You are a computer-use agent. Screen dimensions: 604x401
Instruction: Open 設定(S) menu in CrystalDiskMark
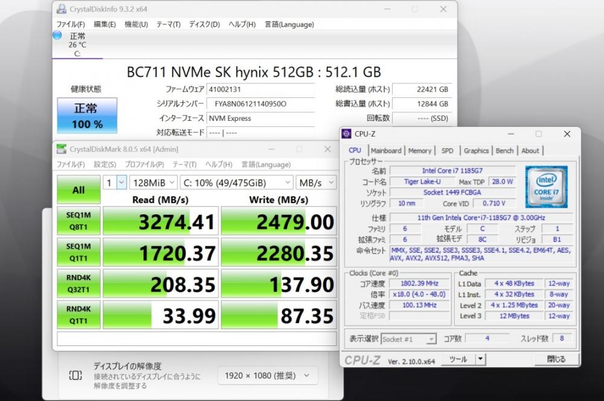tap(104, 164)
